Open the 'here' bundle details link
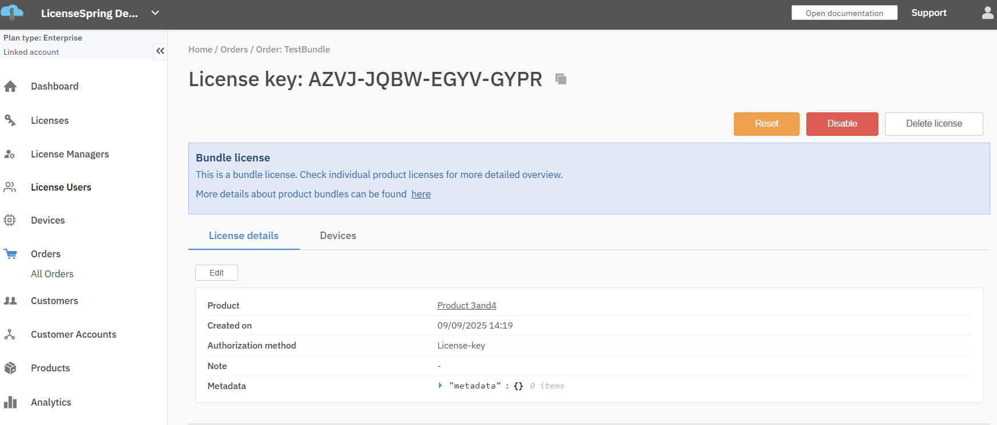Viewport: 997px width, 425px height. click(421, 194)
